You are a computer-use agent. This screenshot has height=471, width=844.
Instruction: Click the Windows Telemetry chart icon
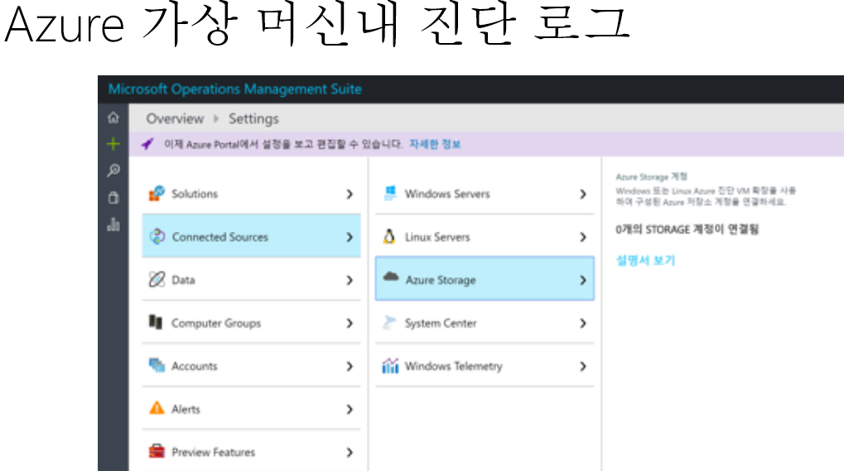[390, 365]
